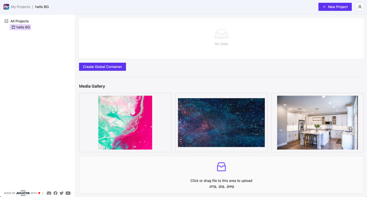Screen dimensions: 367x197
Task: Click the purple upload inbox icon
Action: pyautogui.click(x=221, y=167)
